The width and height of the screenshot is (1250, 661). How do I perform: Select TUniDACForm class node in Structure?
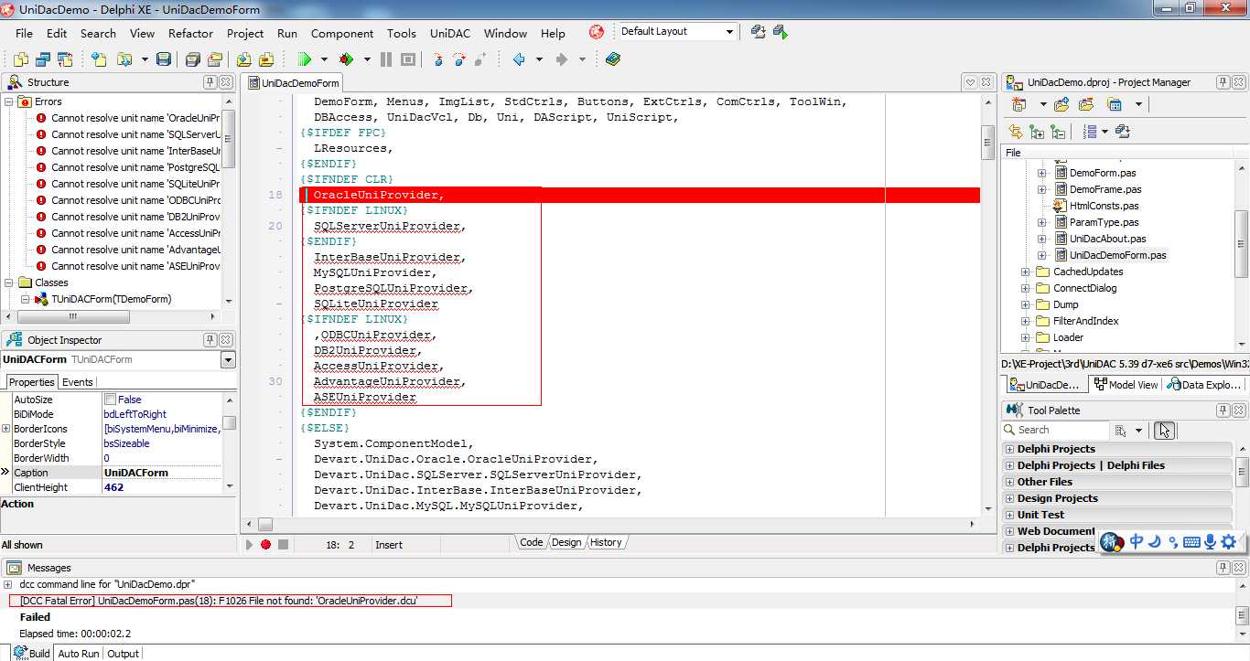[111, 299]
